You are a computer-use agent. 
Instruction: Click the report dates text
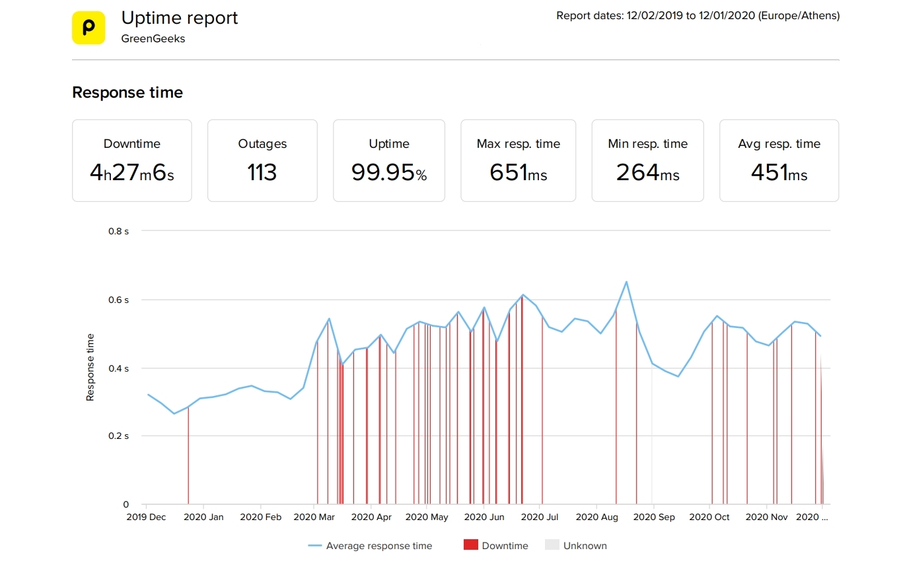(698, 16)
